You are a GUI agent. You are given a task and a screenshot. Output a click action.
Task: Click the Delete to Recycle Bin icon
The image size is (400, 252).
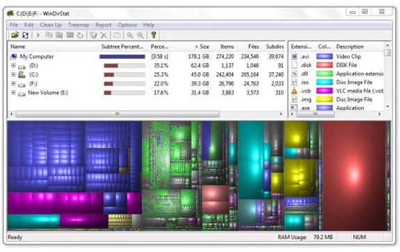pyautogui.click(x=93, y=35)
